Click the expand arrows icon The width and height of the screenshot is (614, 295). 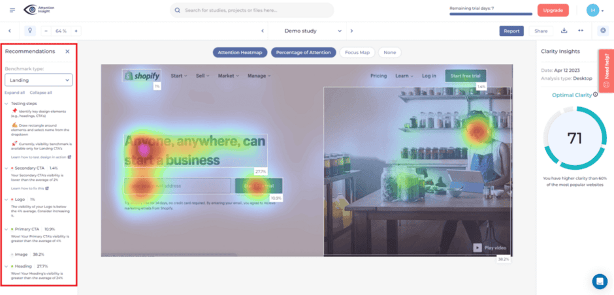point(581,31)
